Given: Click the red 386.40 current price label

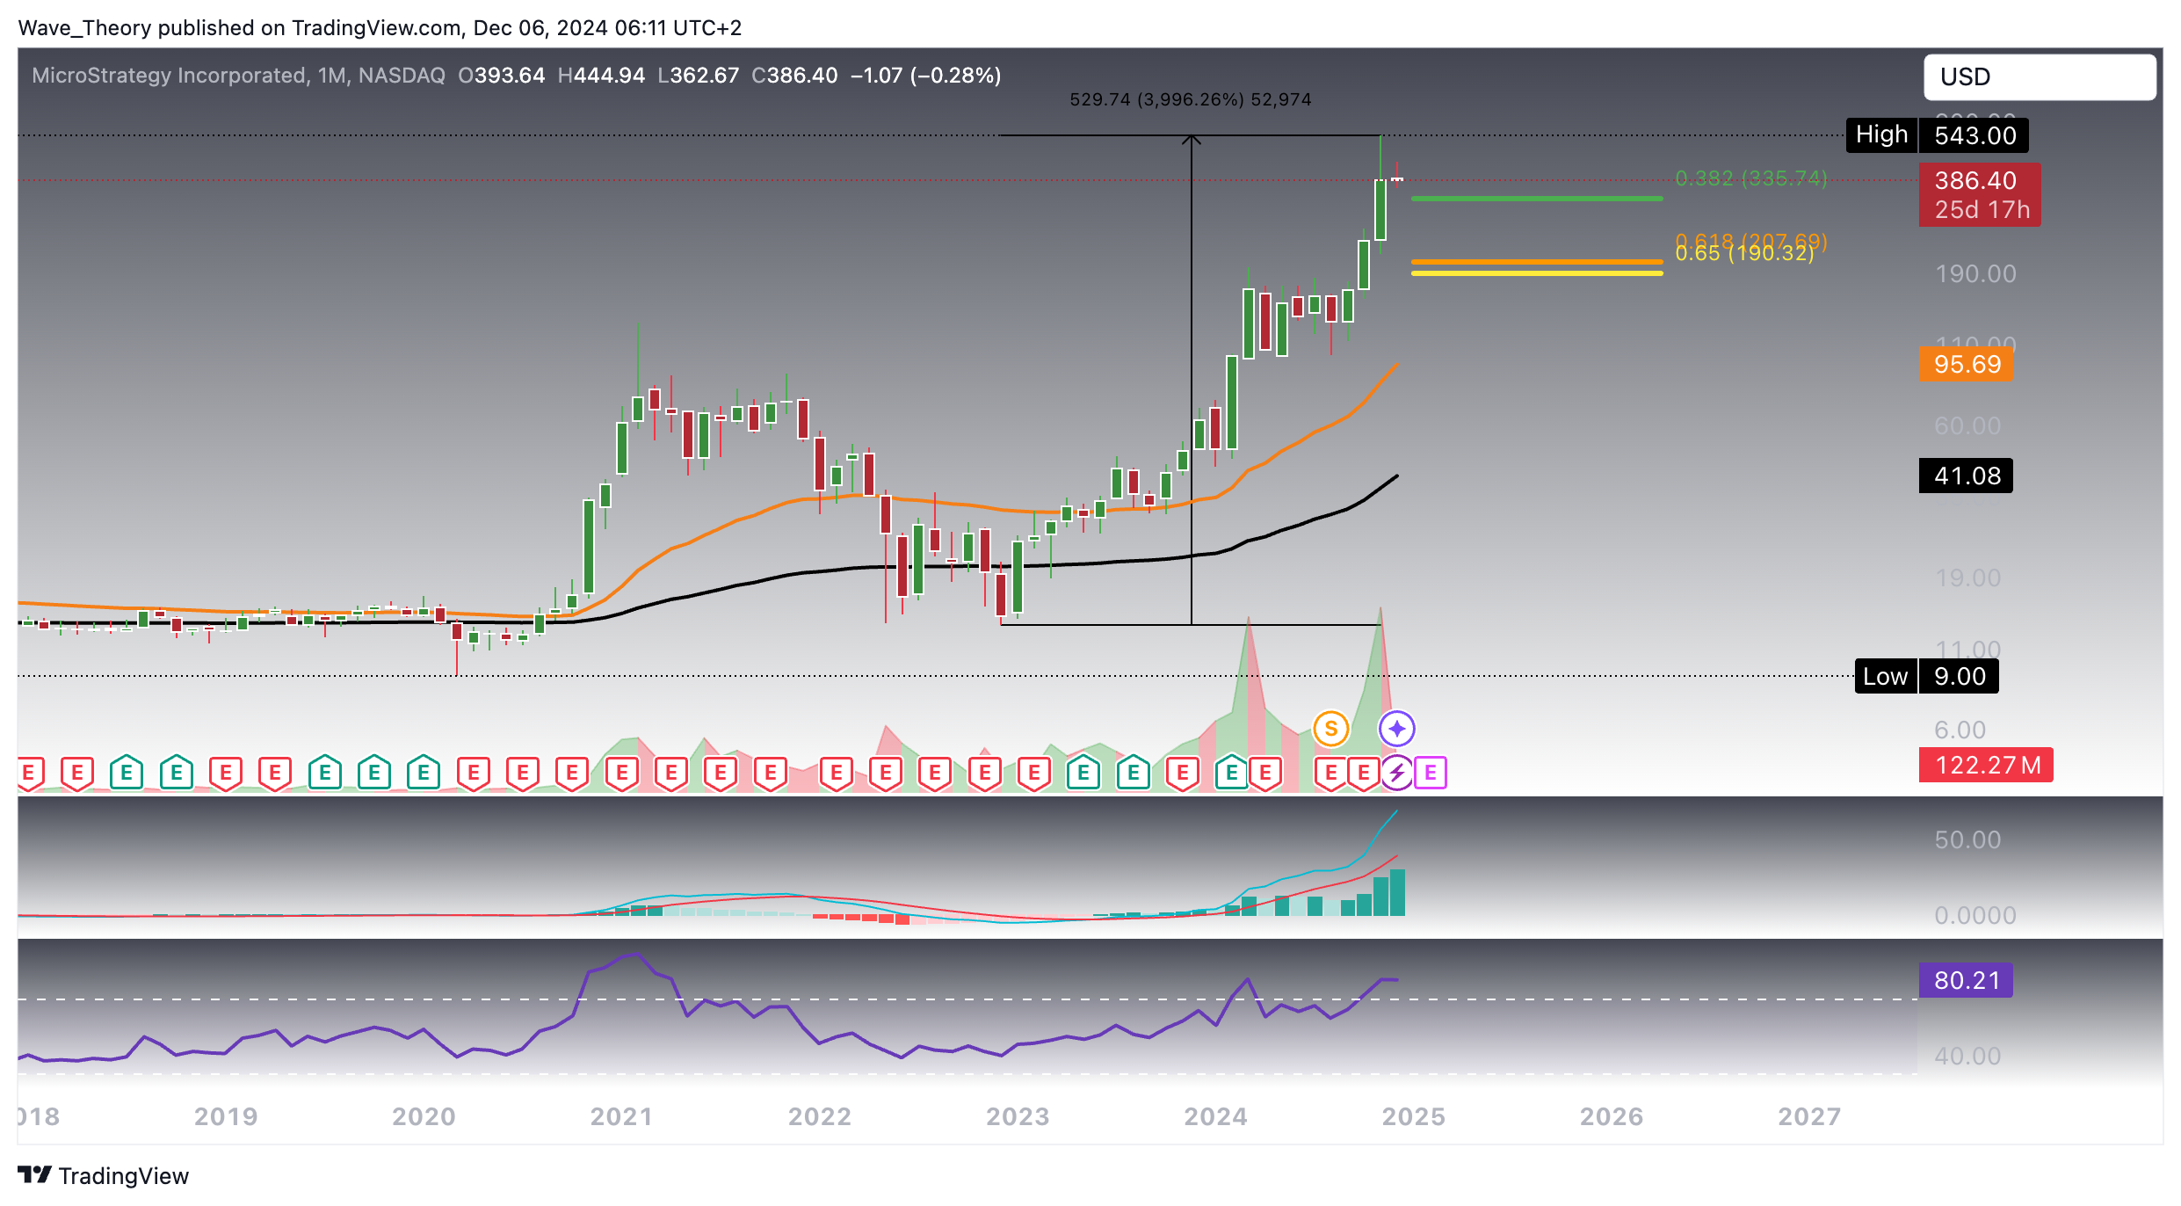Looking at the screenshot, I should [x=1979, y=195].
